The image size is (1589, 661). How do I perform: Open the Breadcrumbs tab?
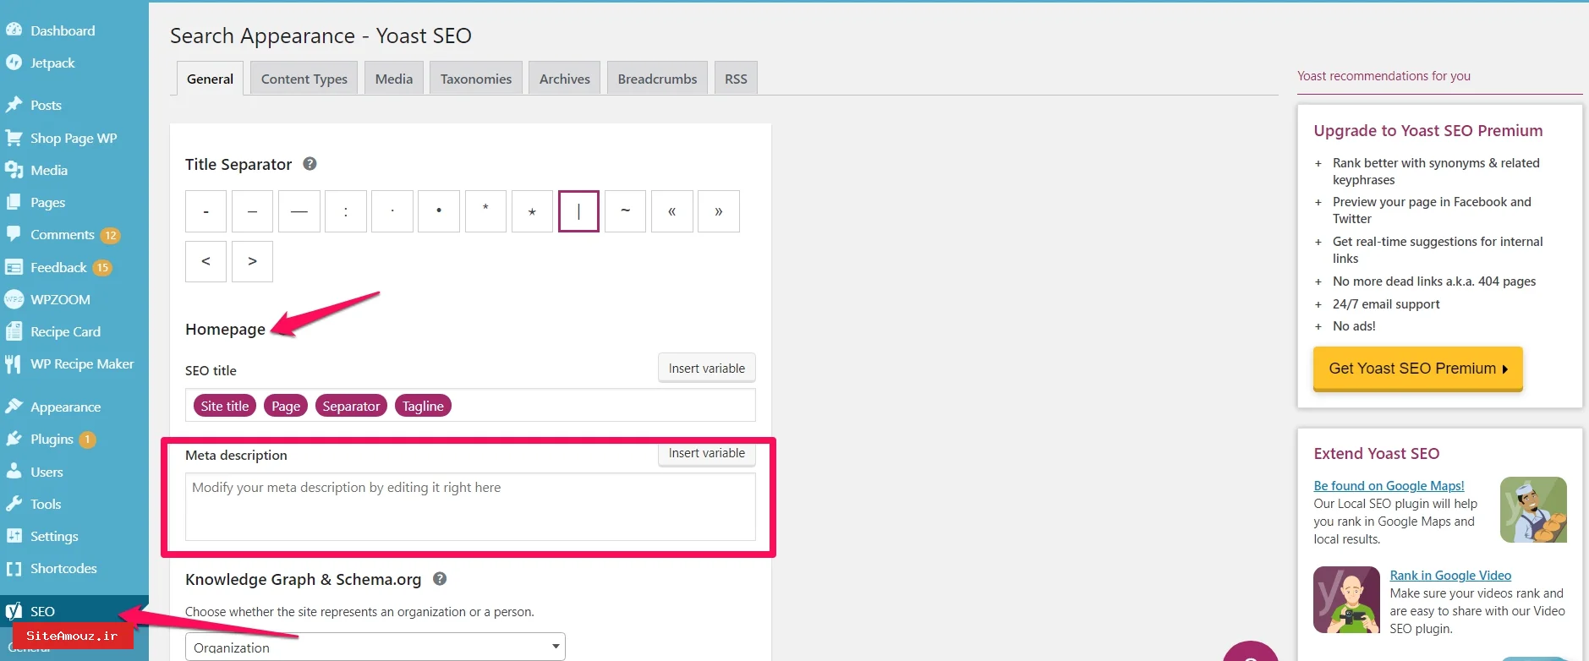click(x=657, y=79)
